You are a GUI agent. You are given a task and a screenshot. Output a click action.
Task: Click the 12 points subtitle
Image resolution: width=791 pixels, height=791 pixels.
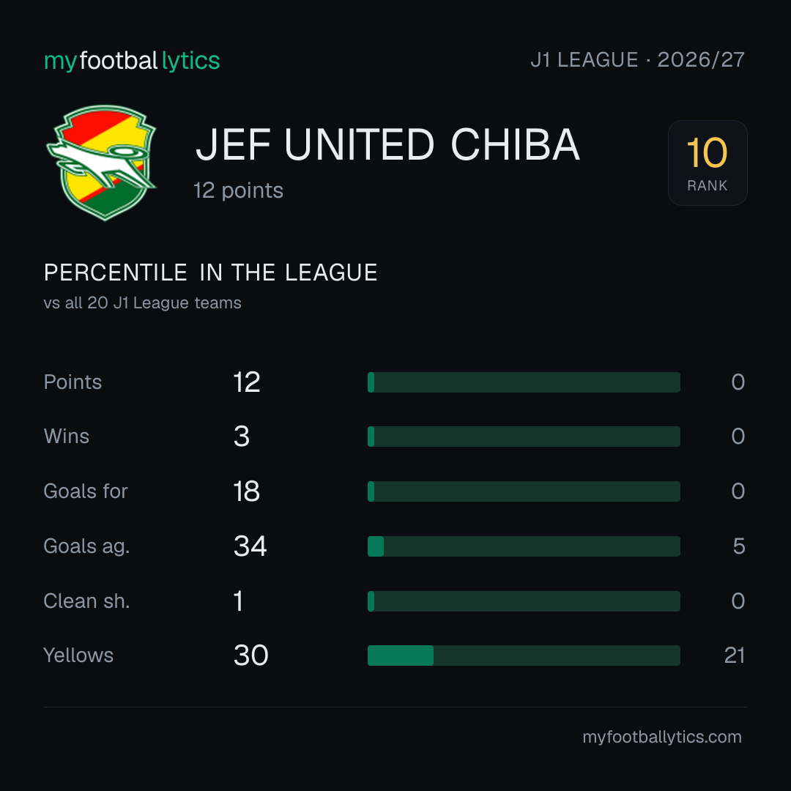coord(238,190)
